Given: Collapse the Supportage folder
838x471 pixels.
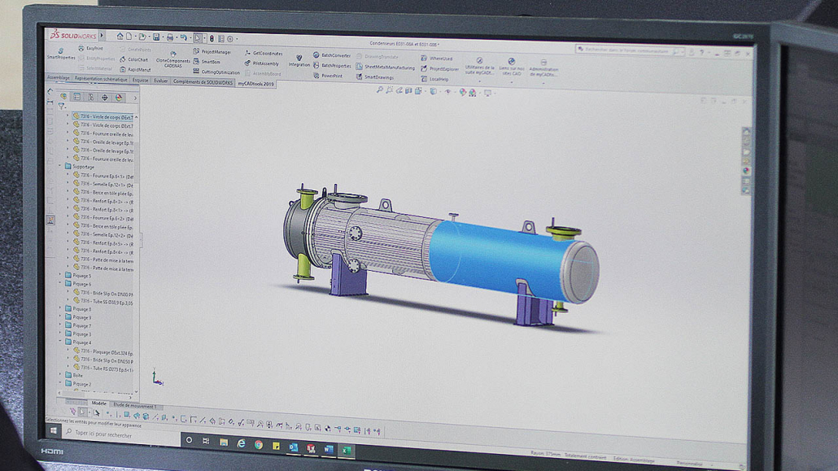Looking at the screenshot, I should point(60,166).
